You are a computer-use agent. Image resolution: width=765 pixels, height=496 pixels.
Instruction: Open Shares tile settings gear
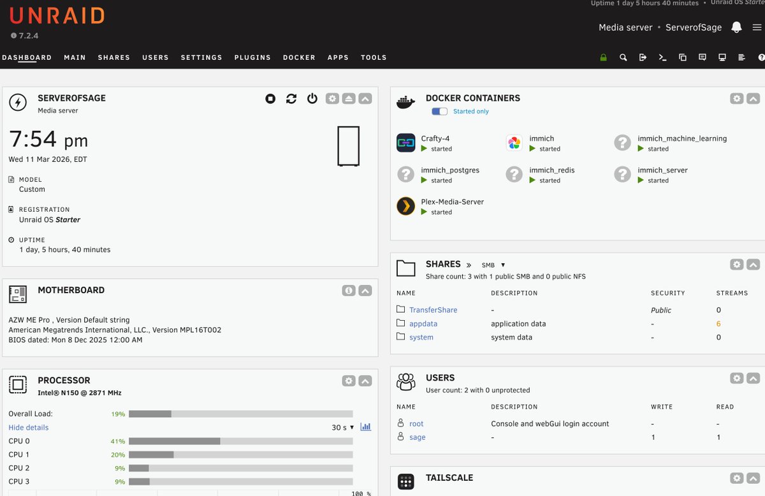(737, 265)
